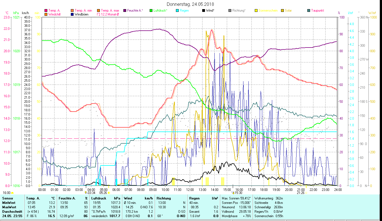Pick the black Wind* legend swatch
Image resolution: width=382 pixels, height=221 pixels.
[x=204, y=10]
